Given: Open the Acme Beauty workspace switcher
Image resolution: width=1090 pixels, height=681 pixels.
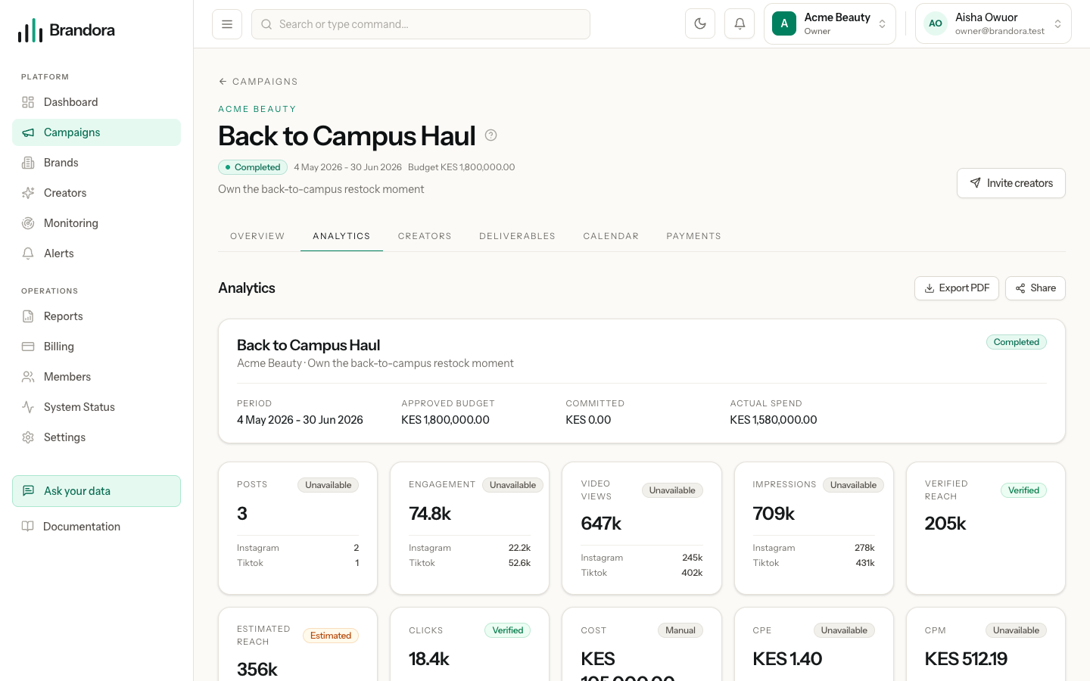Looking at the screenshot, I should 830,24.
